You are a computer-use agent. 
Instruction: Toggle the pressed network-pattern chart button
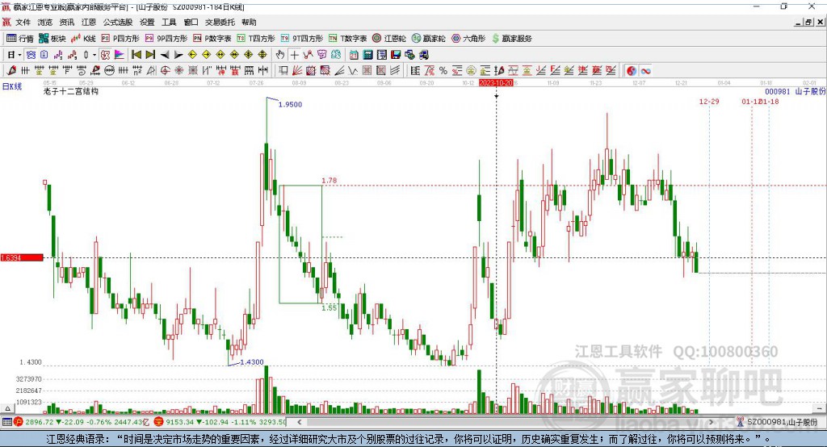click(31, 55)
